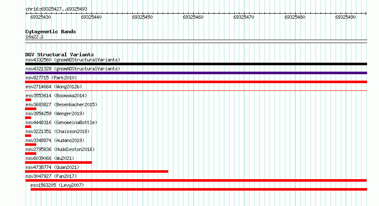
Task: Open nsv6039066 (Wu2021) label
Action: [x=50, y=158]
